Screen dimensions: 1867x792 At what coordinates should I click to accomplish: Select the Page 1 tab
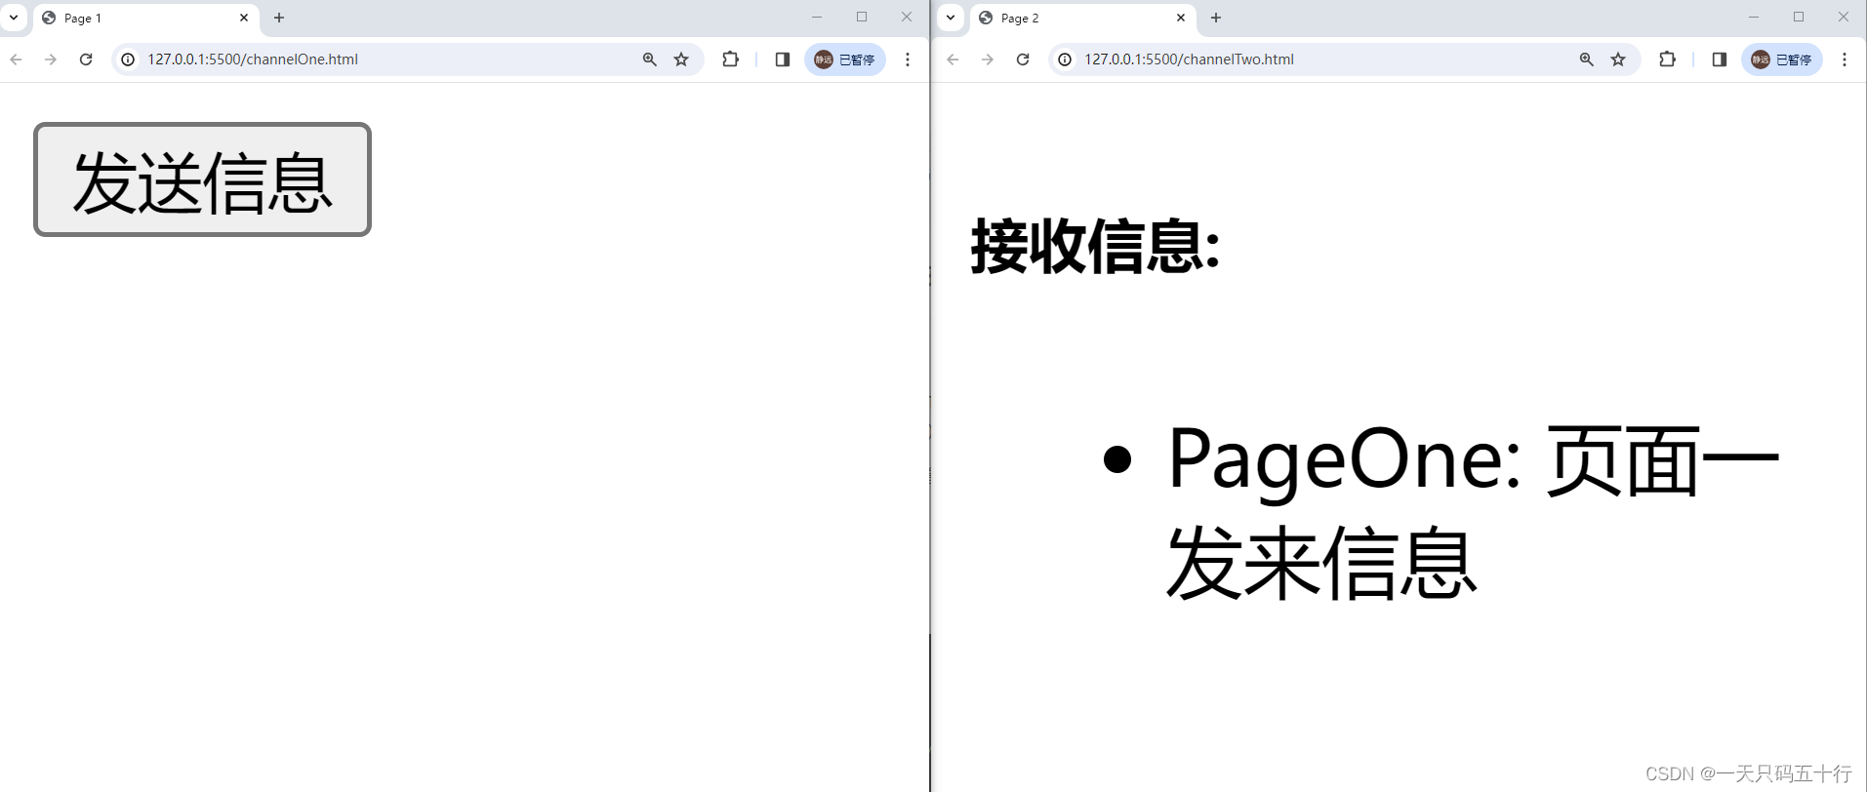tap(146, 19)
